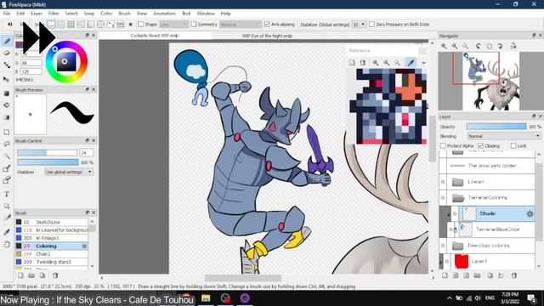
Task: Add brush folder in Brush panel
Action: click(x=31, y=275)
